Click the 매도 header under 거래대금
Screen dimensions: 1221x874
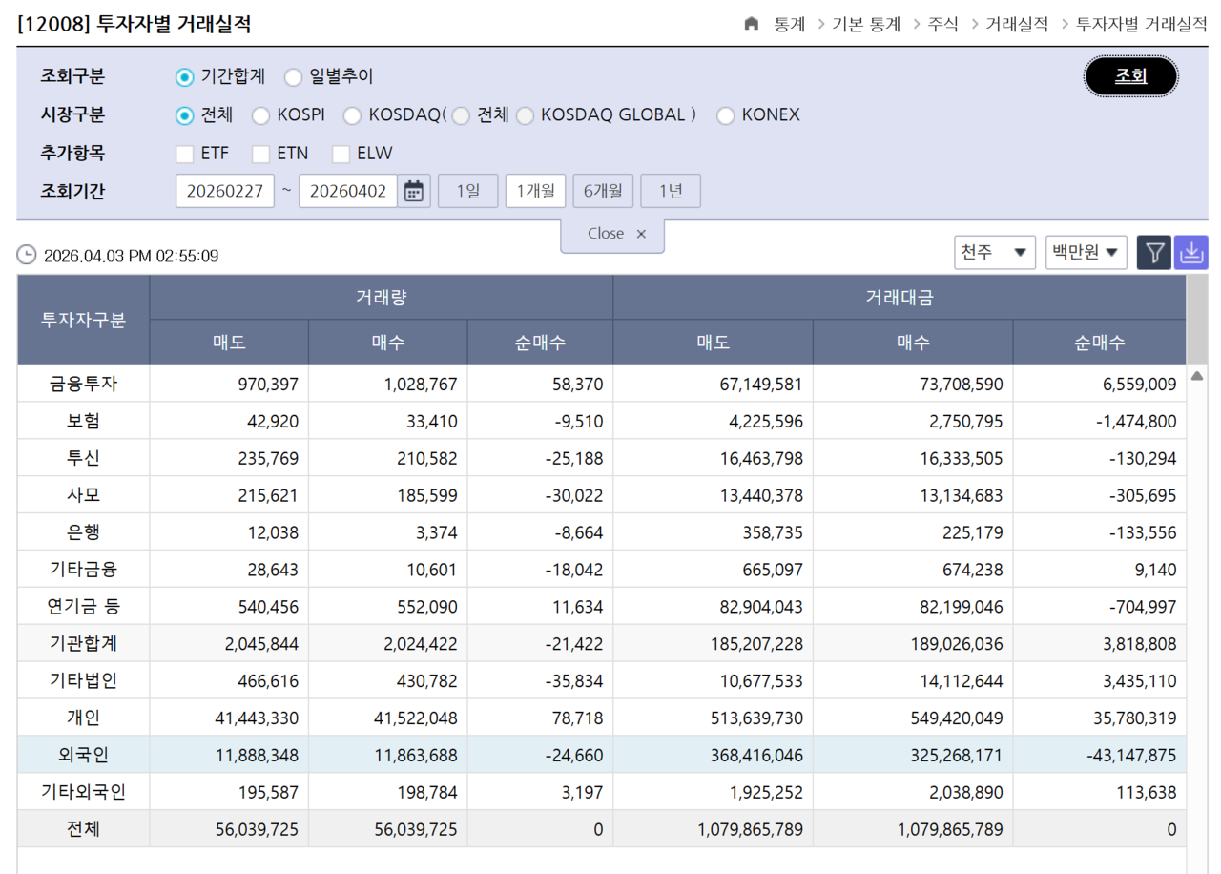point(714,343)
